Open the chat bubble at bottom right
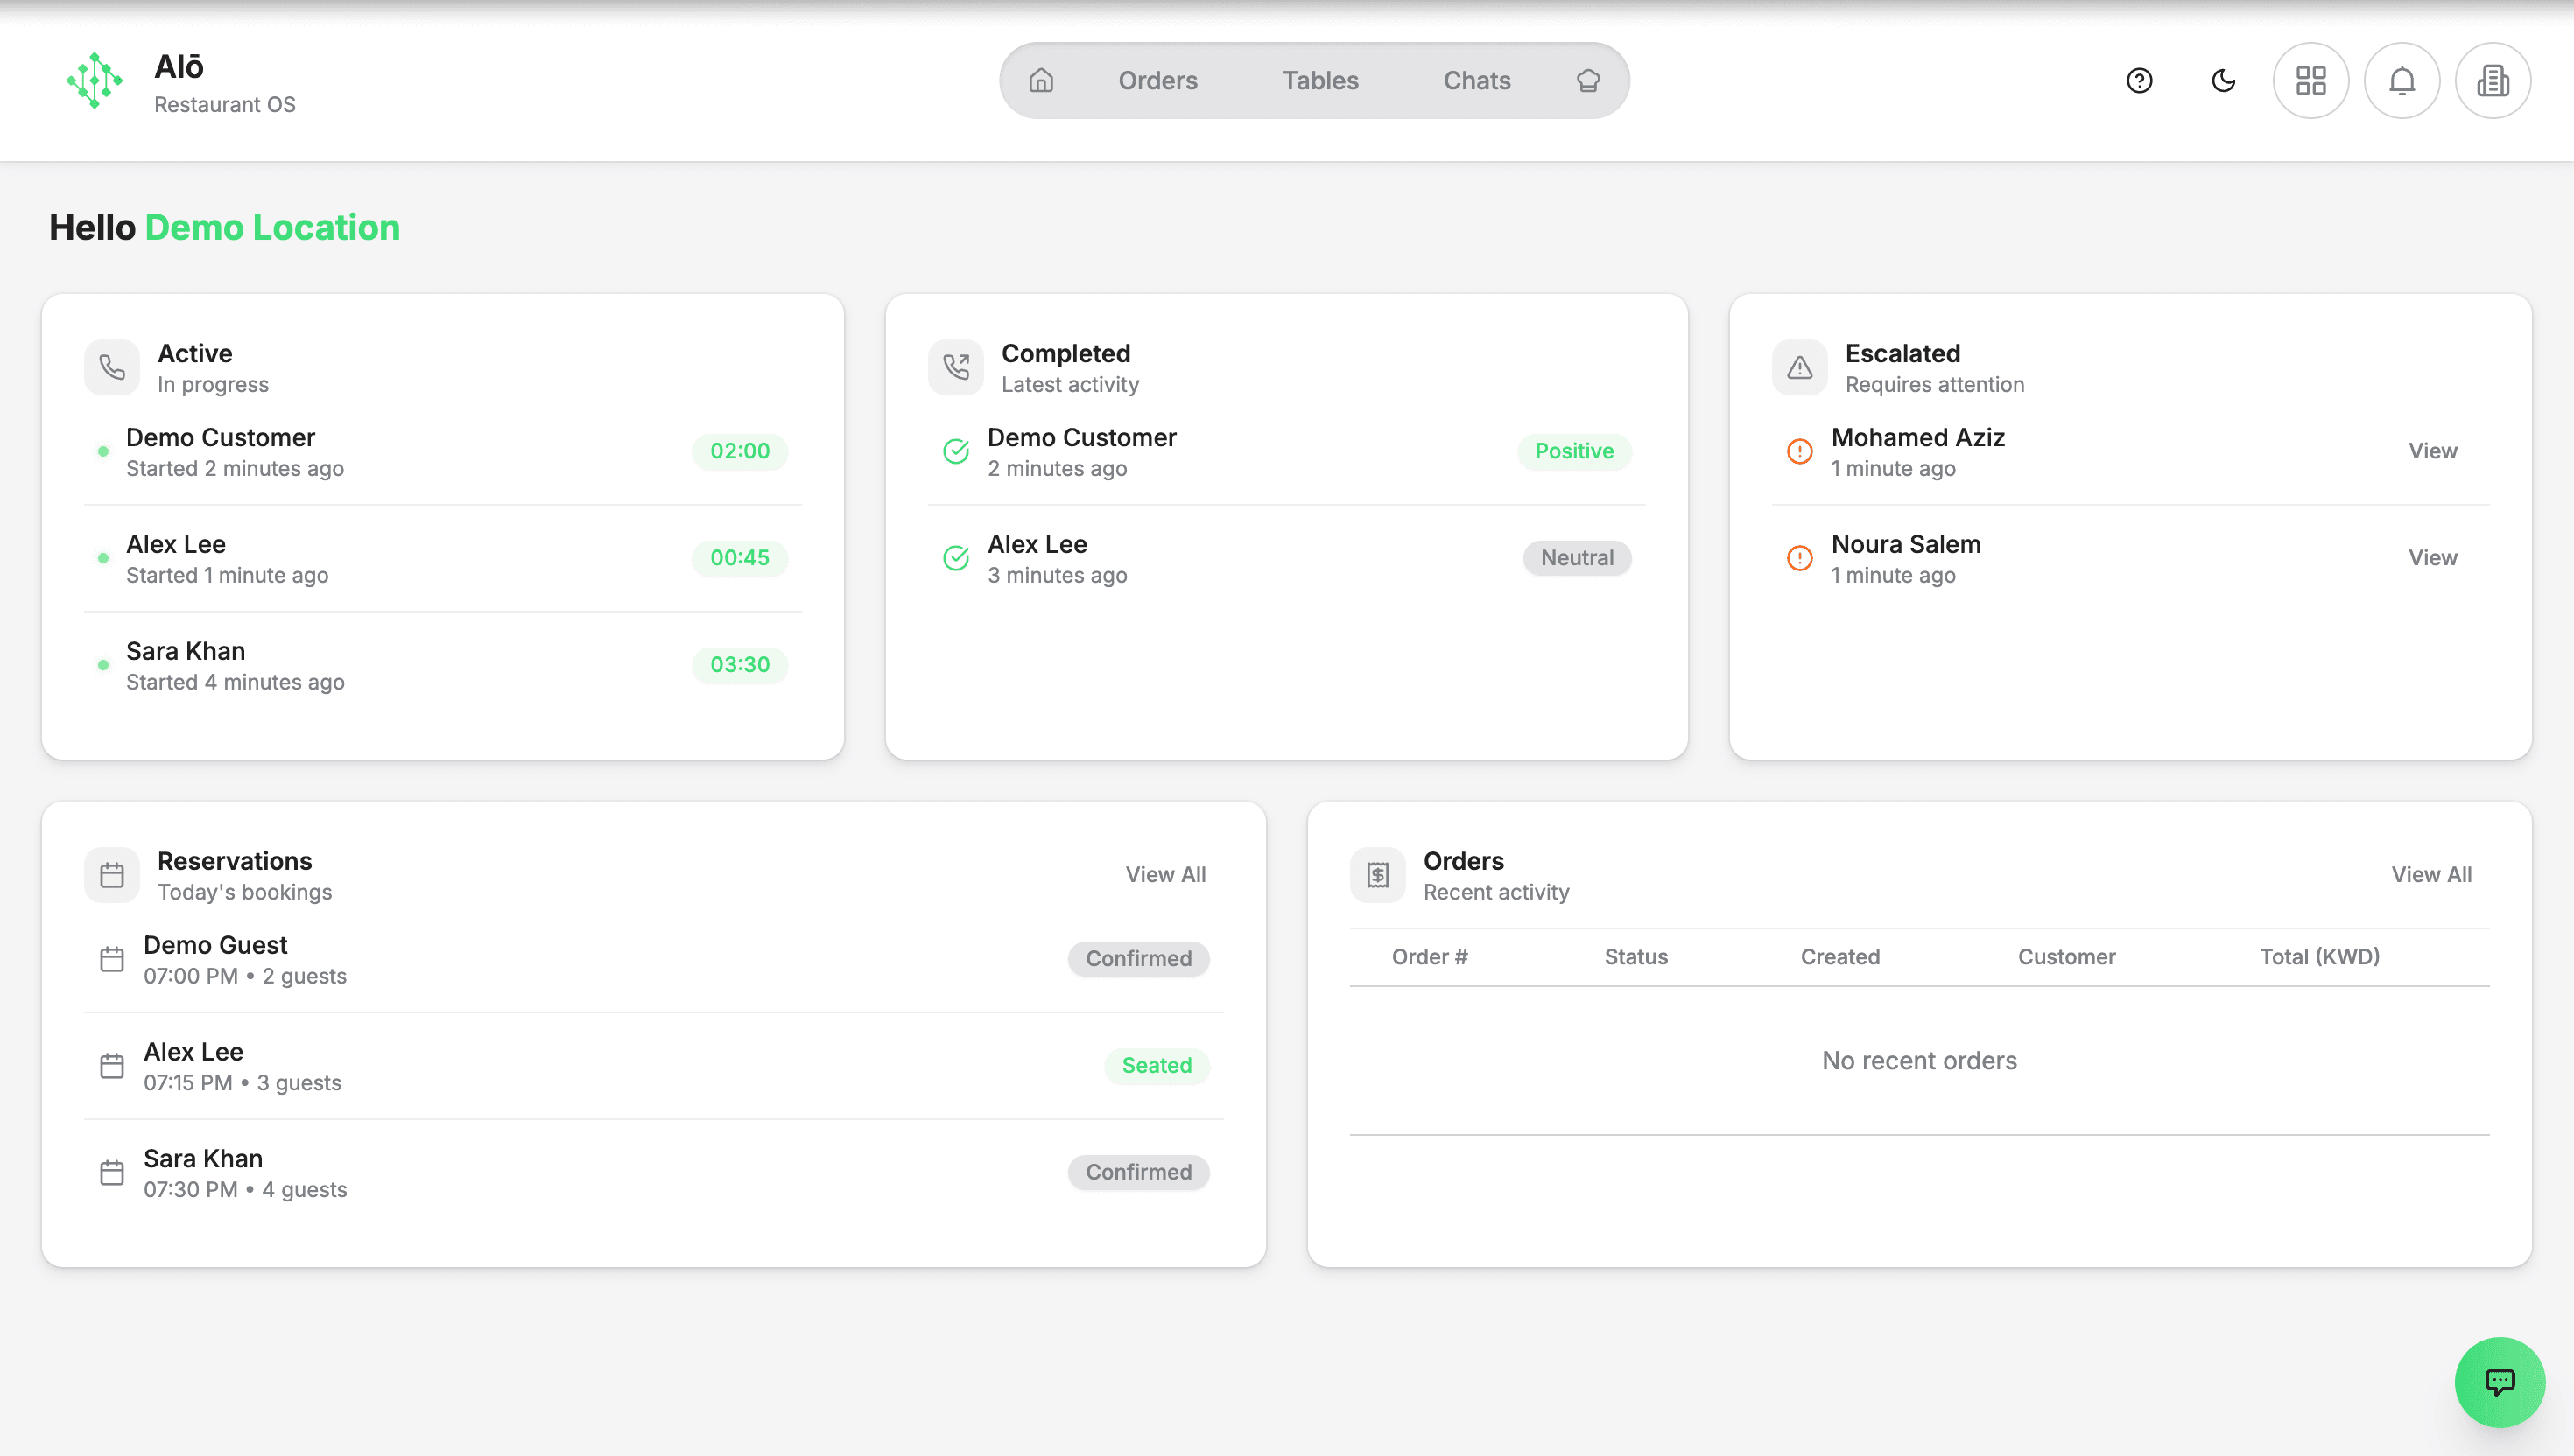The image size is (2574, 1456). (2499, 1382)
